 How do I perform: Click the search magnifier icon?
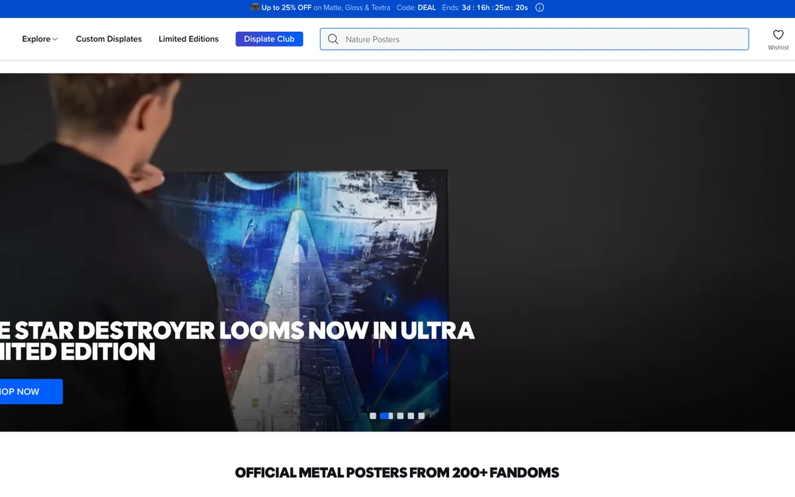tap(333, 39)
